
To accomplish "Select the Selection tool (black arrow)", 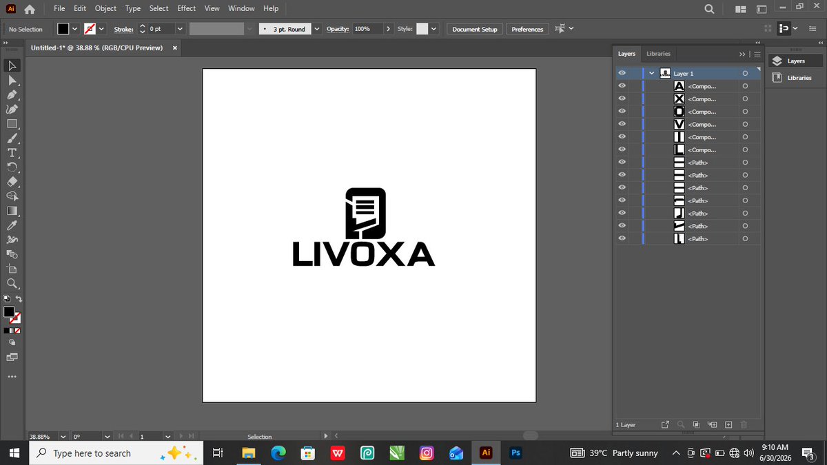I will 12,66.
